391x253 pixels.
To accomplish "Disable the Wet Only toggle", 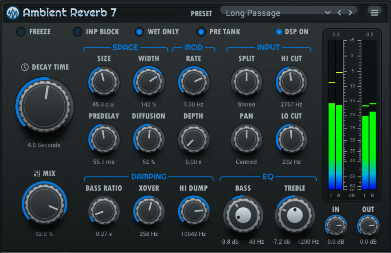I will (x=139, y=32).
